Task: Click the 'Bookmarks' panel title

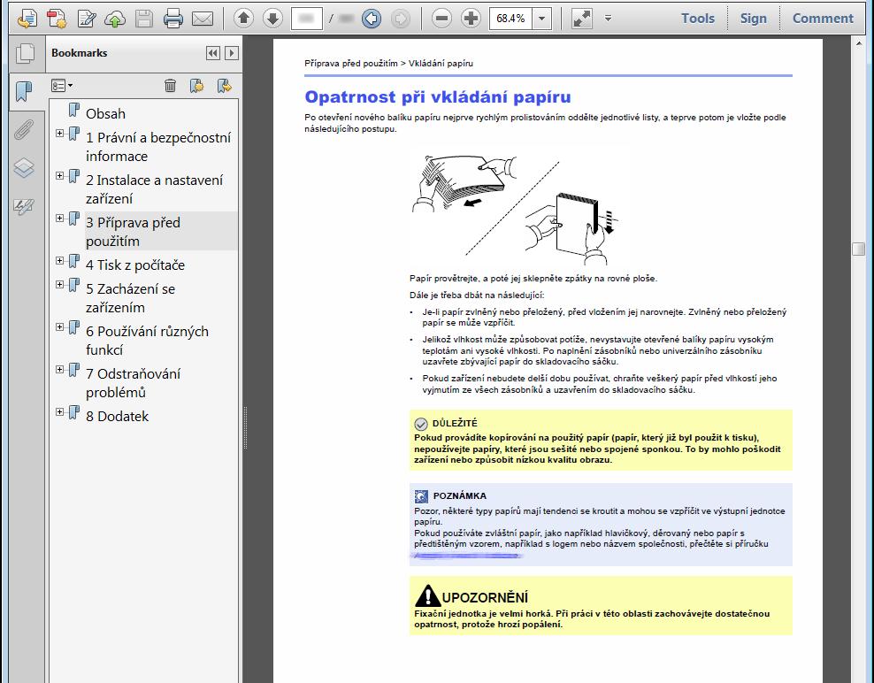Action: pyautogui.click(x=79, y=53)
